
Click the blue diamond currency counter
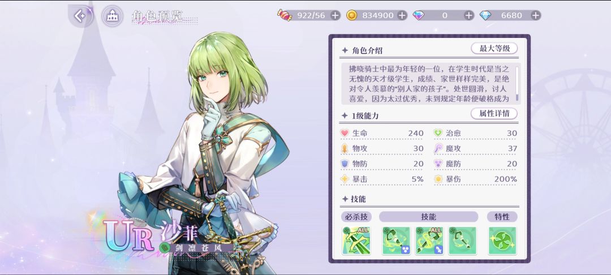(510, 15)
